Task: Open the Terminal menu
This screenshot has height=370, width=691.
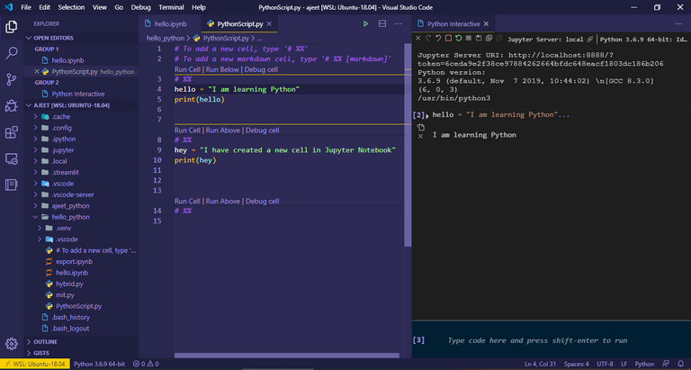Action: coord(171,6)
